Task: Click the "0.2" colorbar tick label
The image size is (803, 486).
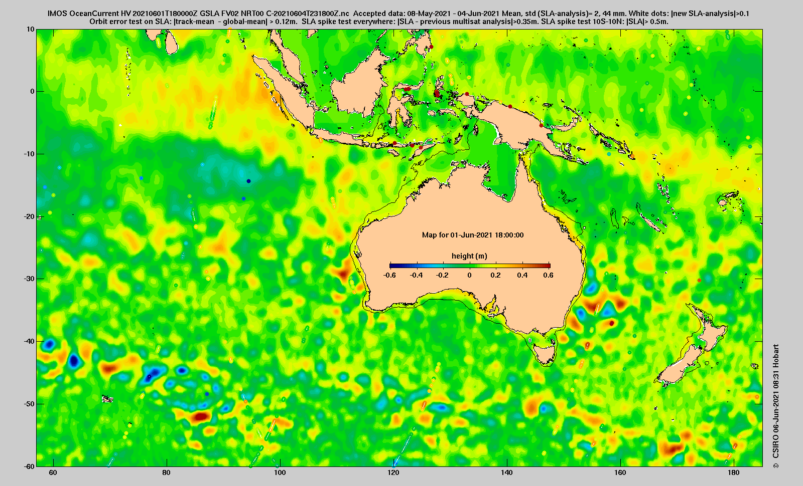Action: (x=496, y=275)
